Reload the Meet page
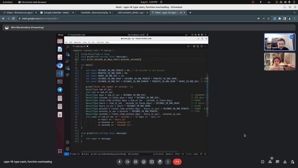Viewport: 298px width, 168px height. [x=14, y=19]
